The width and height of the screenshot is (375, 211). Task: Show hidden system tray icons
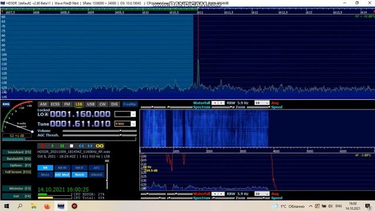pyautogui.click(x=311, y=206)
